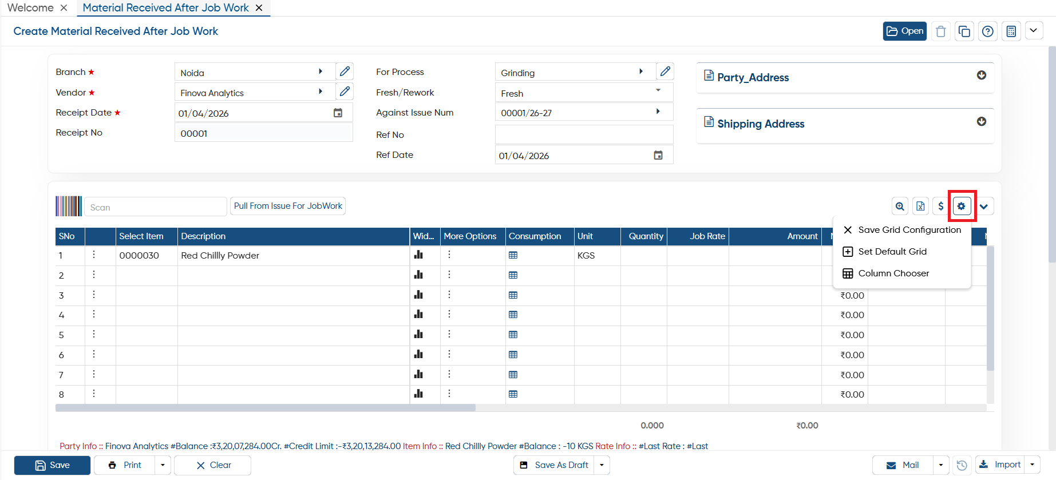Click the calculator icon in top toolbar
This screenshot has width=1056, height=480.
click(1011, 31)
